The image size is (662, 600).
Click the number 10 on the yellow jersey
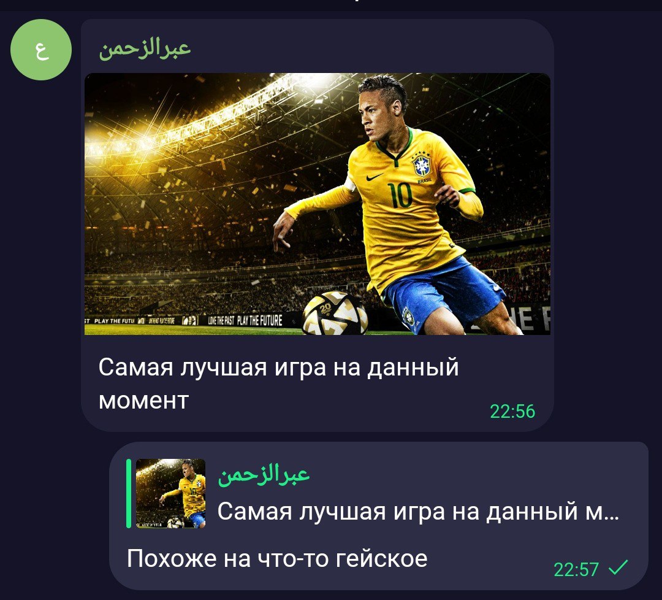400,195
